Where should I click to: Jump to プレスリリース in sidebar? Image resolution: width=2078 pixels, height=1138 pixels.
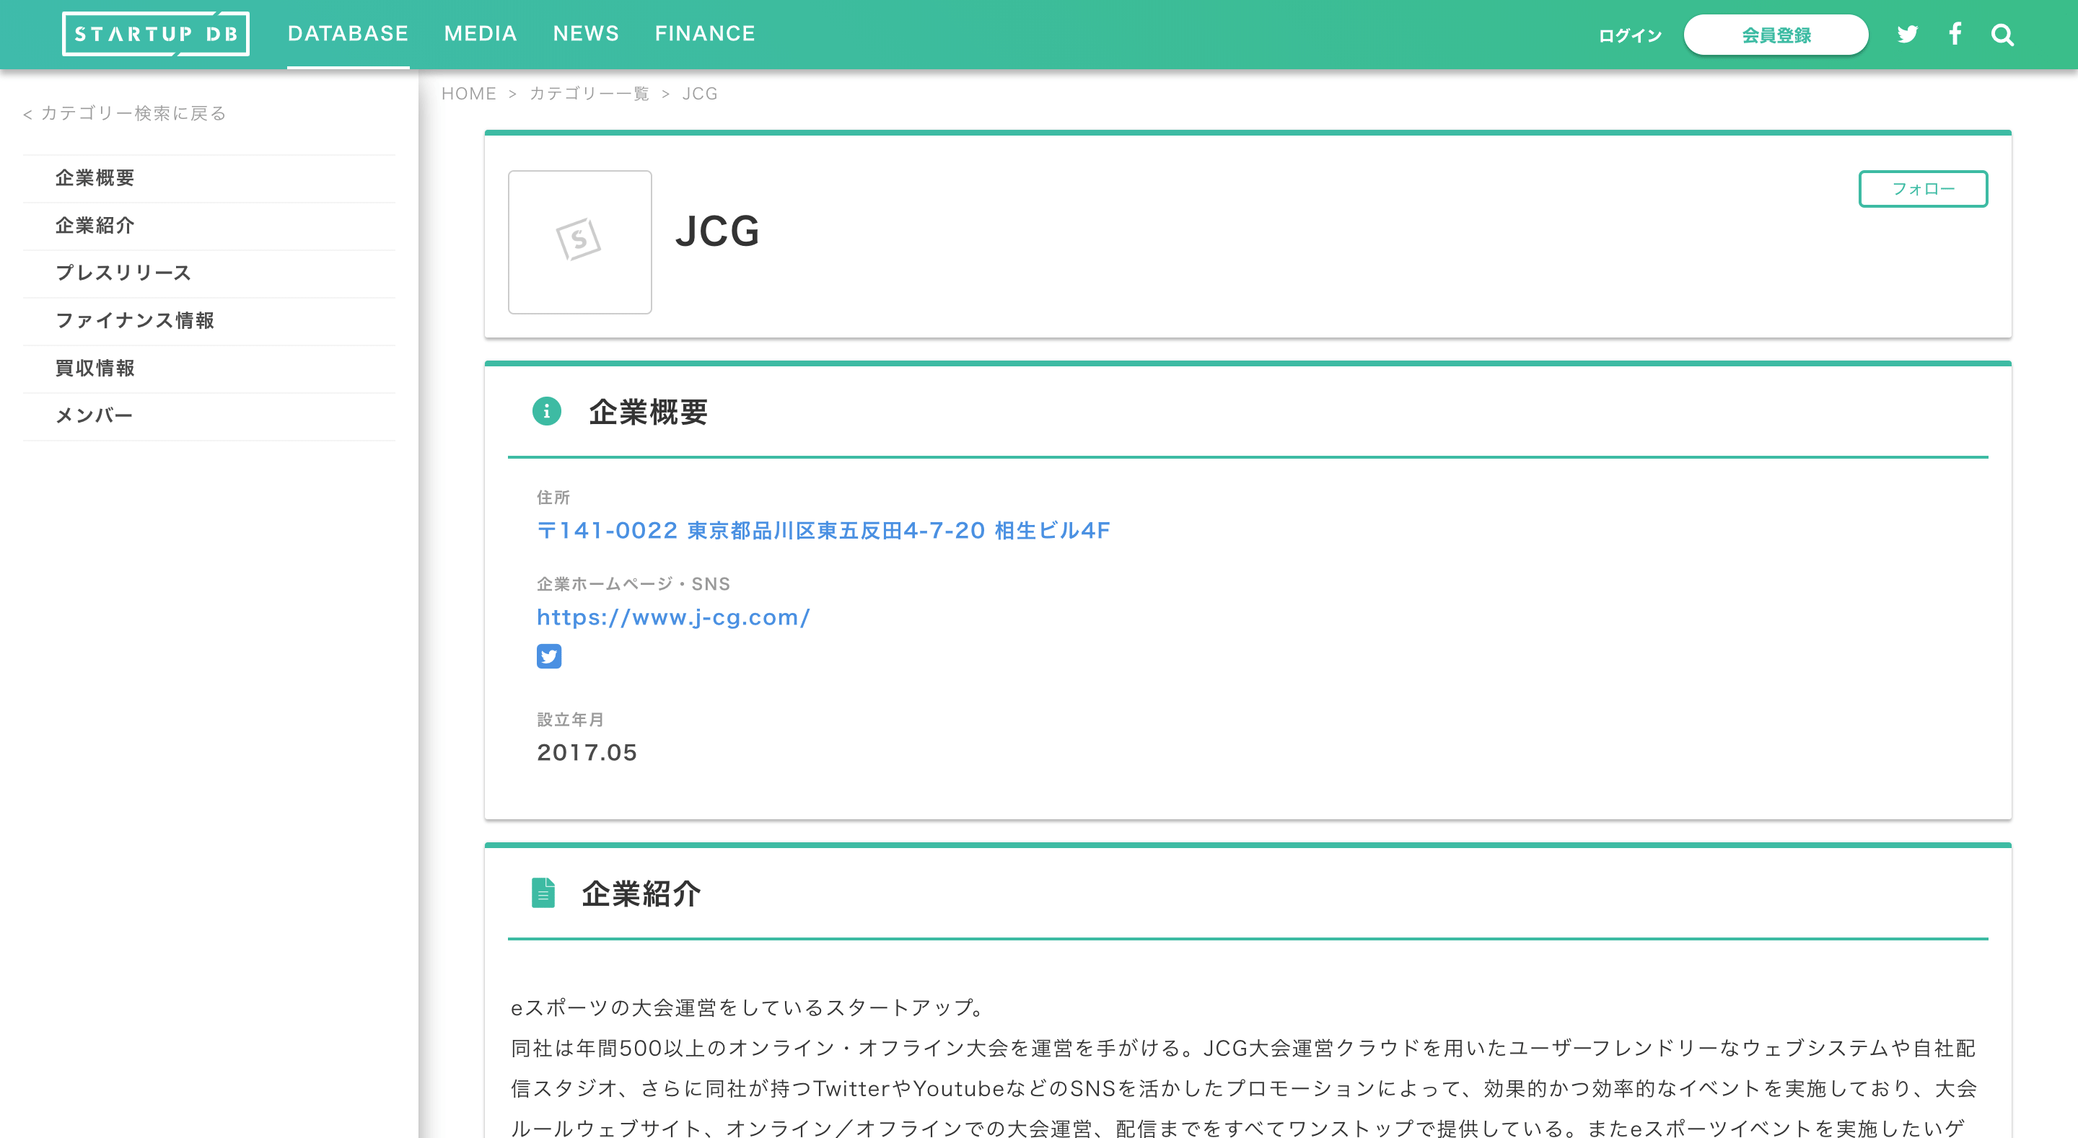coord(123,273)
